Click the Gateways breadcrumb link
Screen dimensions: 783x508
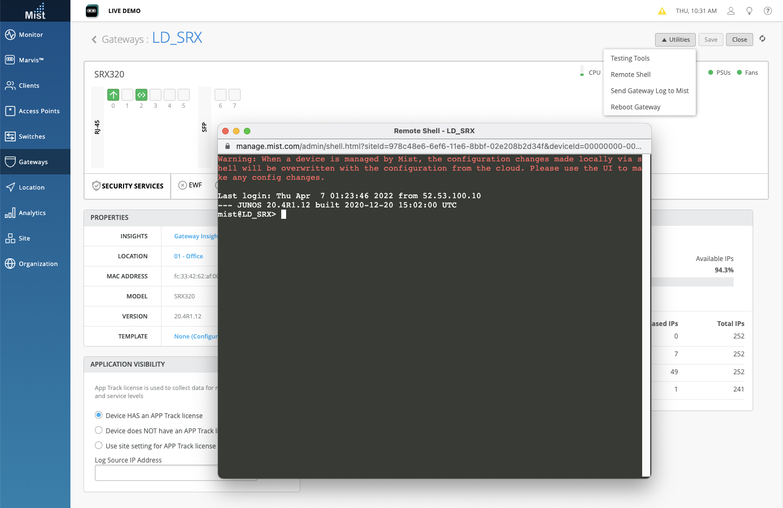tap(122, 40)
